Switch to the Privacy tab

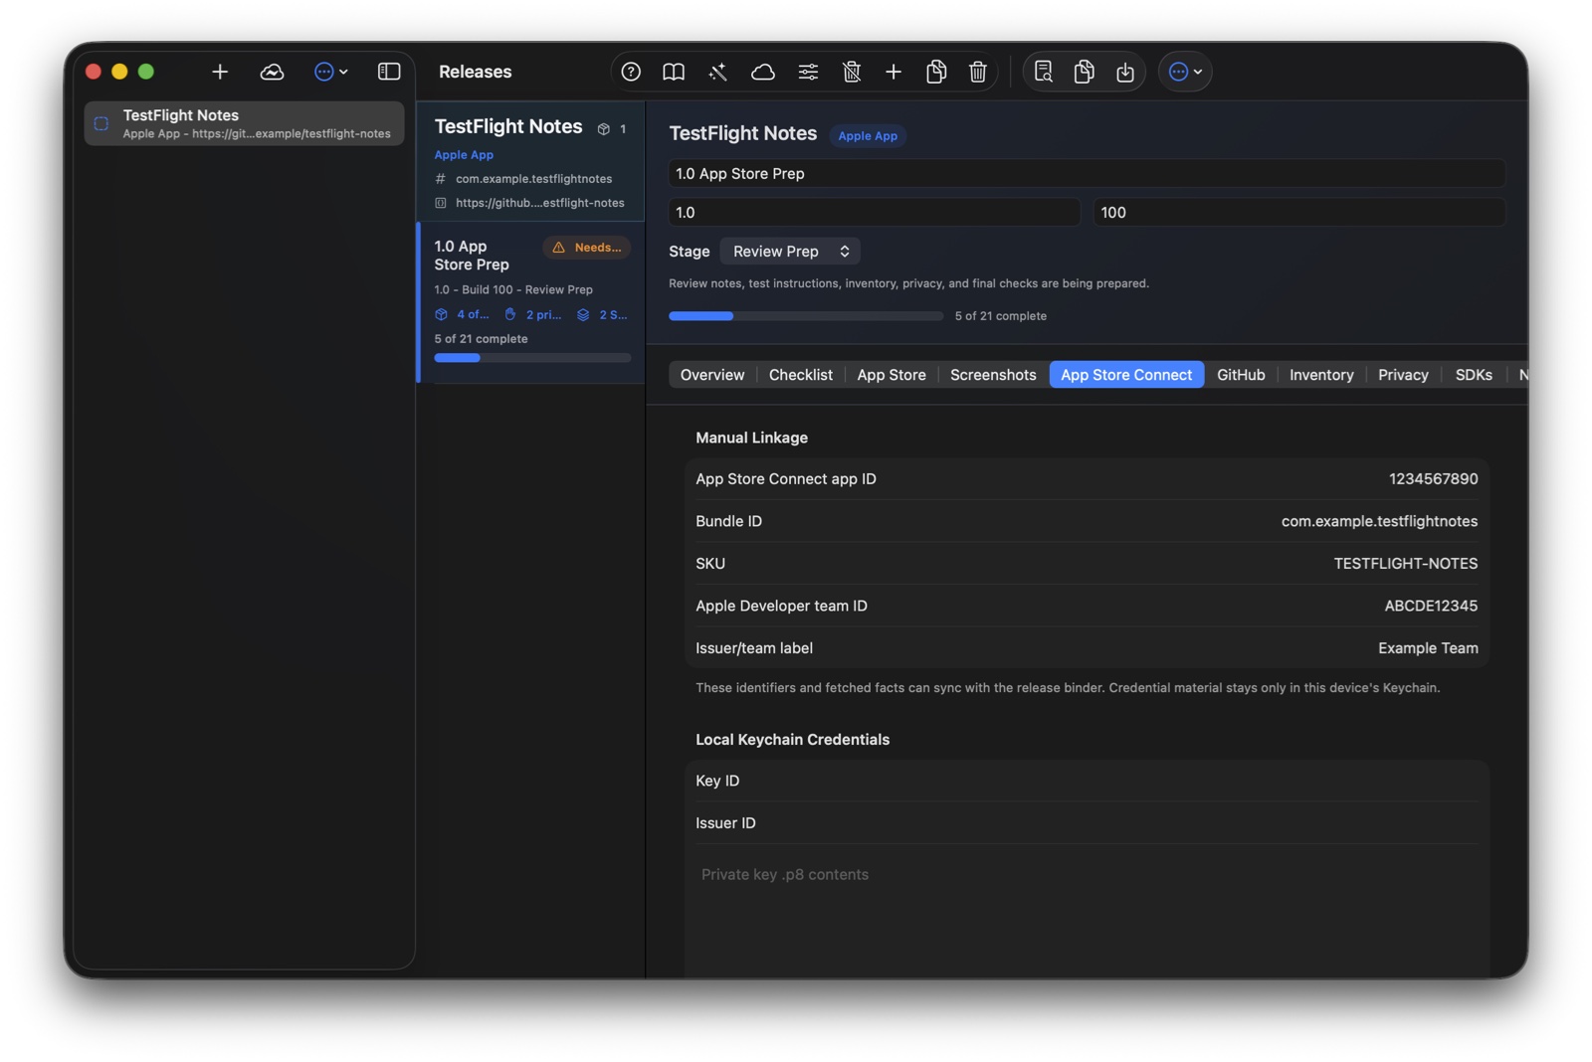coord(1403,375)
